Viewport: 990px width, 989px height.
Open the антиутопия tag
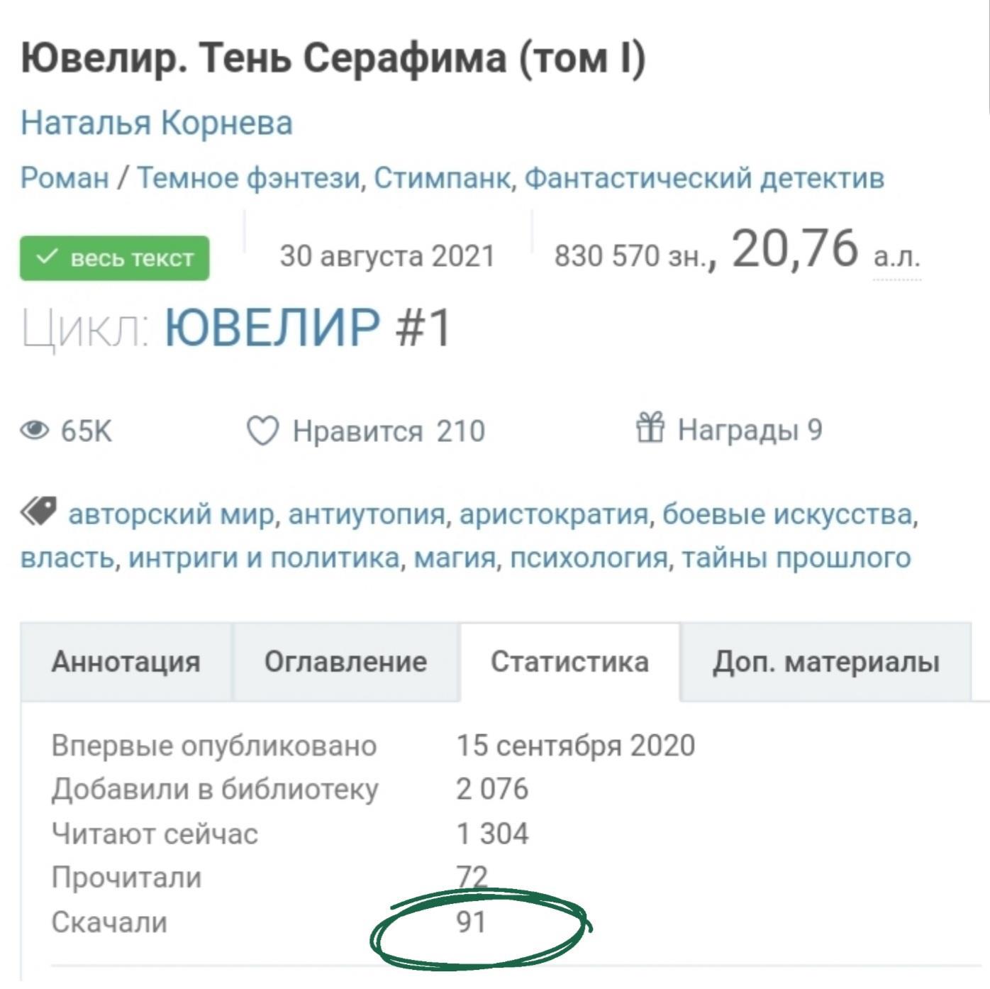(367, 514)
